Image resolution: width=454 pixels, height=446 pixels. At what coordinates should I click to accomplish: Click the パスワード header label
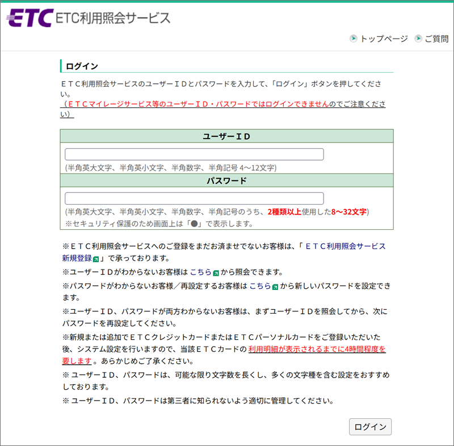[226, 180]
